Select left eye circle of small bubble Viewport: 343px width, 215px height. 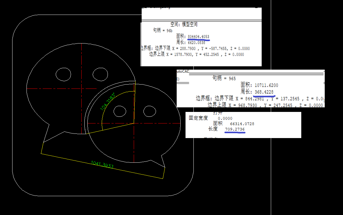pos(120,111)
